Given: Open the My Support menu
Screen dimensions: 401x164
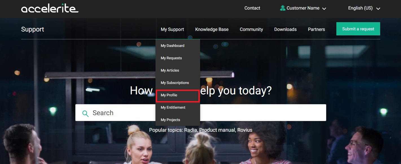Looking at the screenshot, I should [172, 29].
